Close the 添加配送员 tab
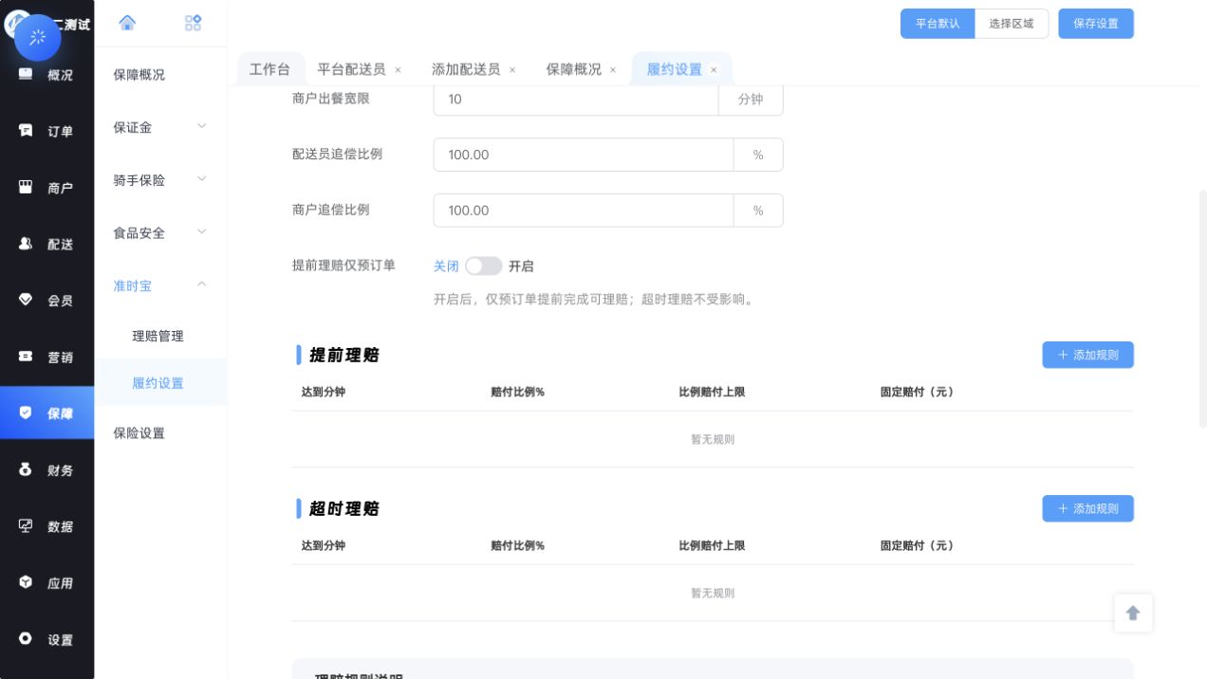The width and height of the screenshot is (1207, 679). pyautogui.click(x=512, y=70)
